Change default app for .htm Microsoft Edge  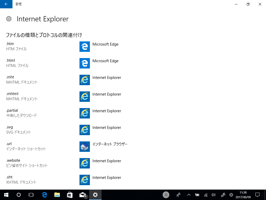tap(105, 44)
